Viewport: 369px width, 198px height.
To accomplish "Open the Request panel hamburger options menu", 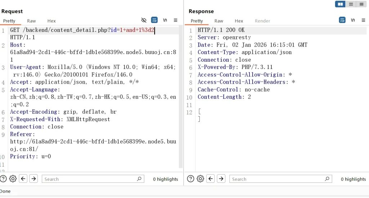I will 175,20.
